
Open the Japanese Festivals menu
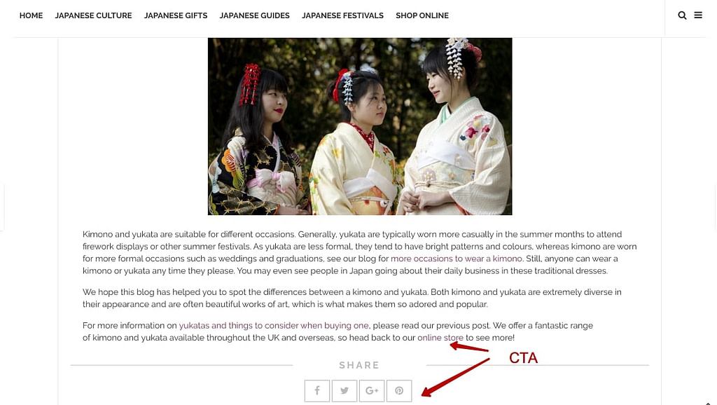[342, 15]
